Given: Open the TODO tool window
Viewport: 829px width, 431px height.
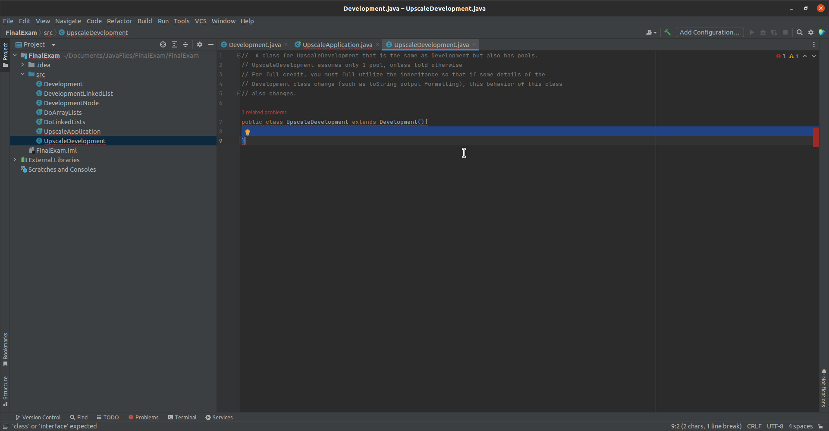Looking at the screenshot, I should 108,417.
